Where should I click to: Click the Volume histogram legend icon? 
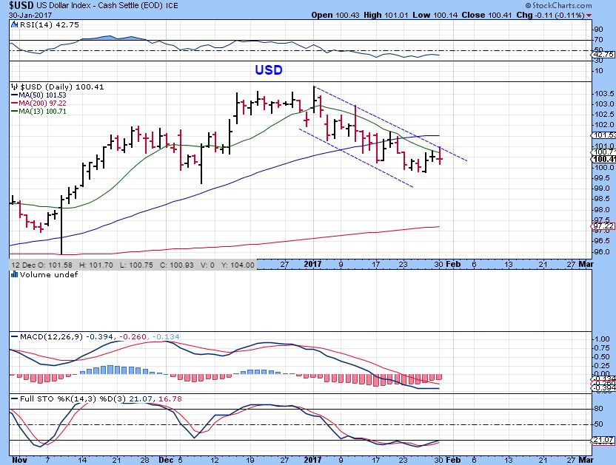pyautogui.click(x=14, y=275)
